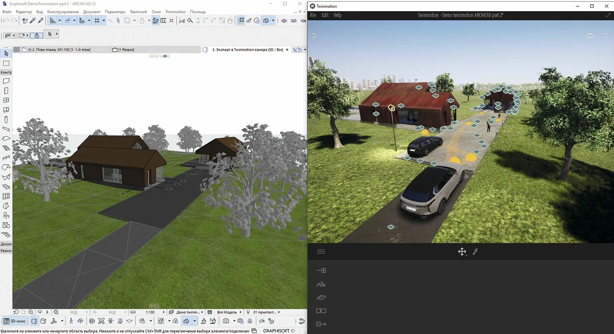
Task: Select the Twinmotion eyedropper material picker
Action: tap(475, 251)
